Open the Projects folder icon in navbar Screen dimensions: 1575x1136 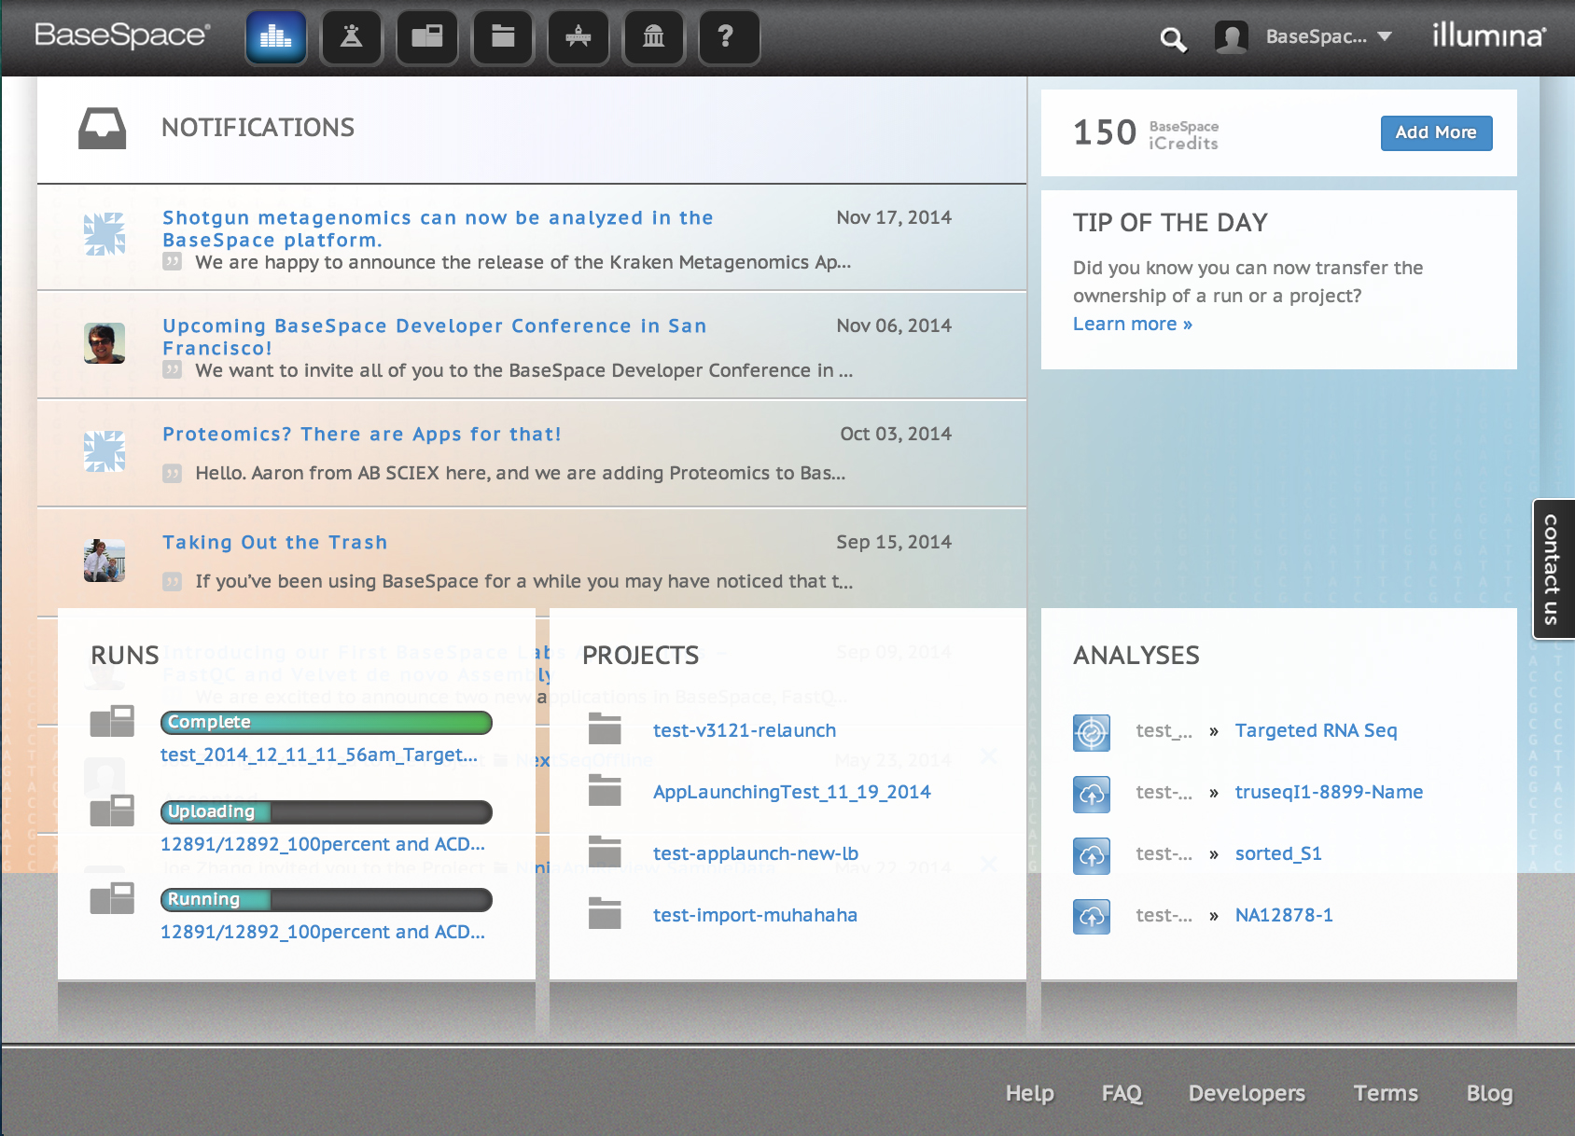coord(503,37)
